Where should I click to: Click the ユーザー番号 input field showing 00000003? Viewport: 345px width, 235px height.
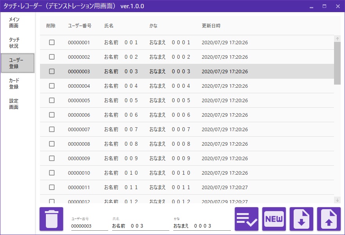[89, 226]
